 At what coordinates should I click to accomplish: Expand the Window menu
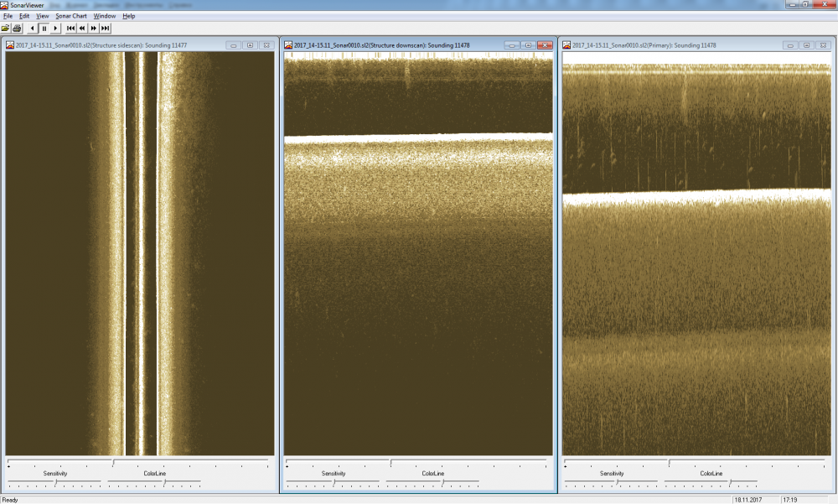[x=105, y=16]
